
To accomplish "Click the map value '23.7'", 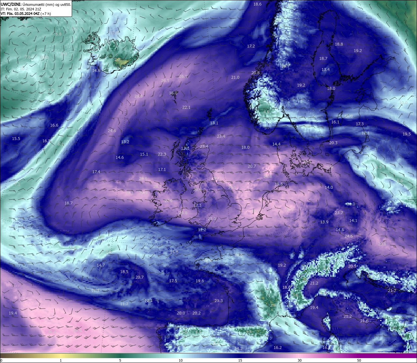I will coord(339,213).
